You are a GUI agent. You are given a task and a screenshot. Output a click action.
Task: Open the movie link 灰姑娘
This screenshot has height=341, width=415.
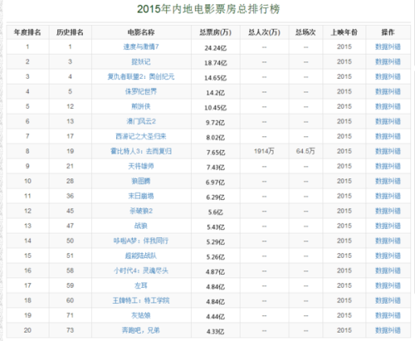[x=141, y=315]
